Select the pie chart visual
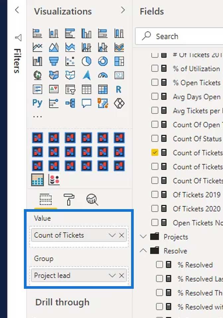Screen dimensions: 223x318 click(x=87, y=61)
